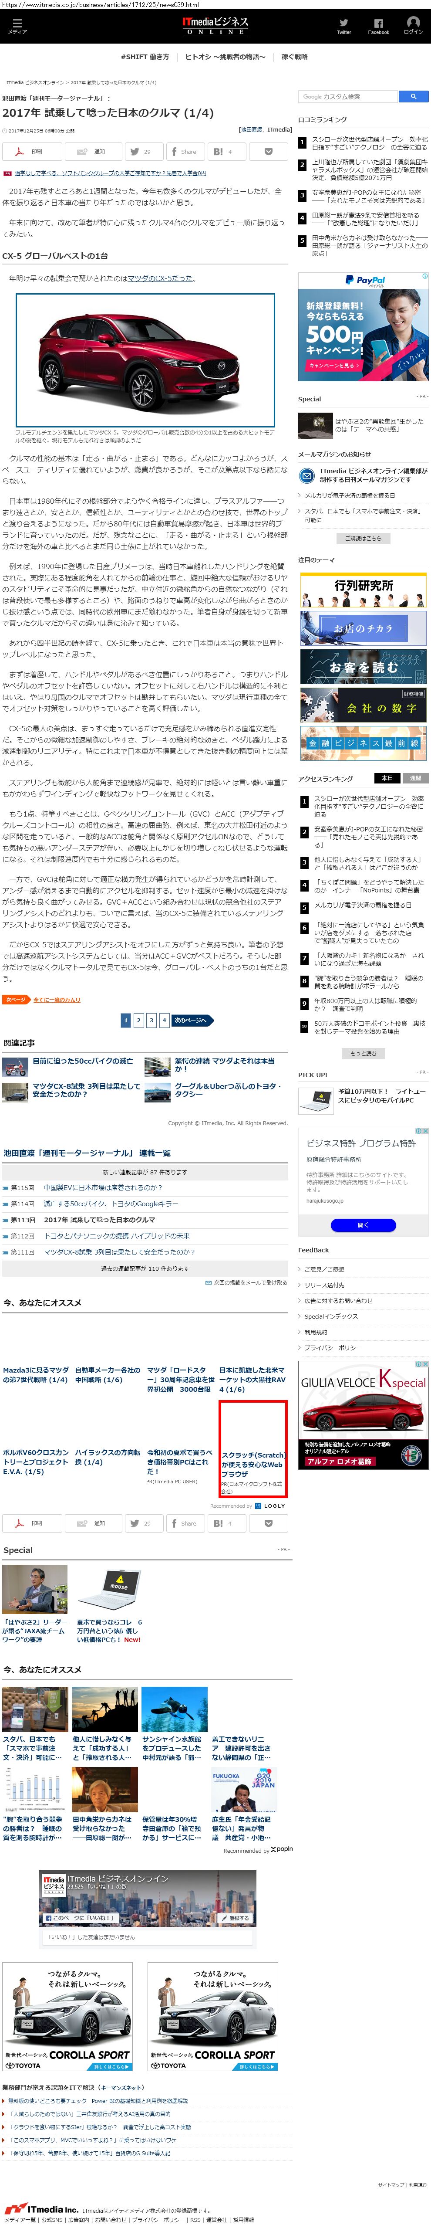The height and width of the screenshot is (2228, 431).
Task: Open the #SHIFT 働き方 menu item
Action: pos(145,57)
